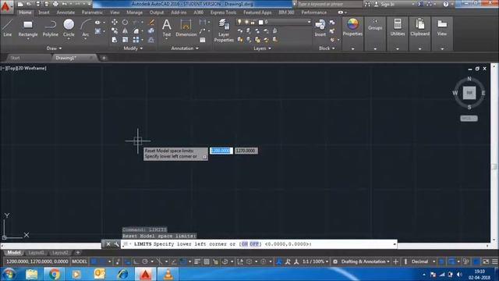The height and width of the screenshot is (281, 499).
Task: Toggle the grid display in status bar
Action: 94,261
